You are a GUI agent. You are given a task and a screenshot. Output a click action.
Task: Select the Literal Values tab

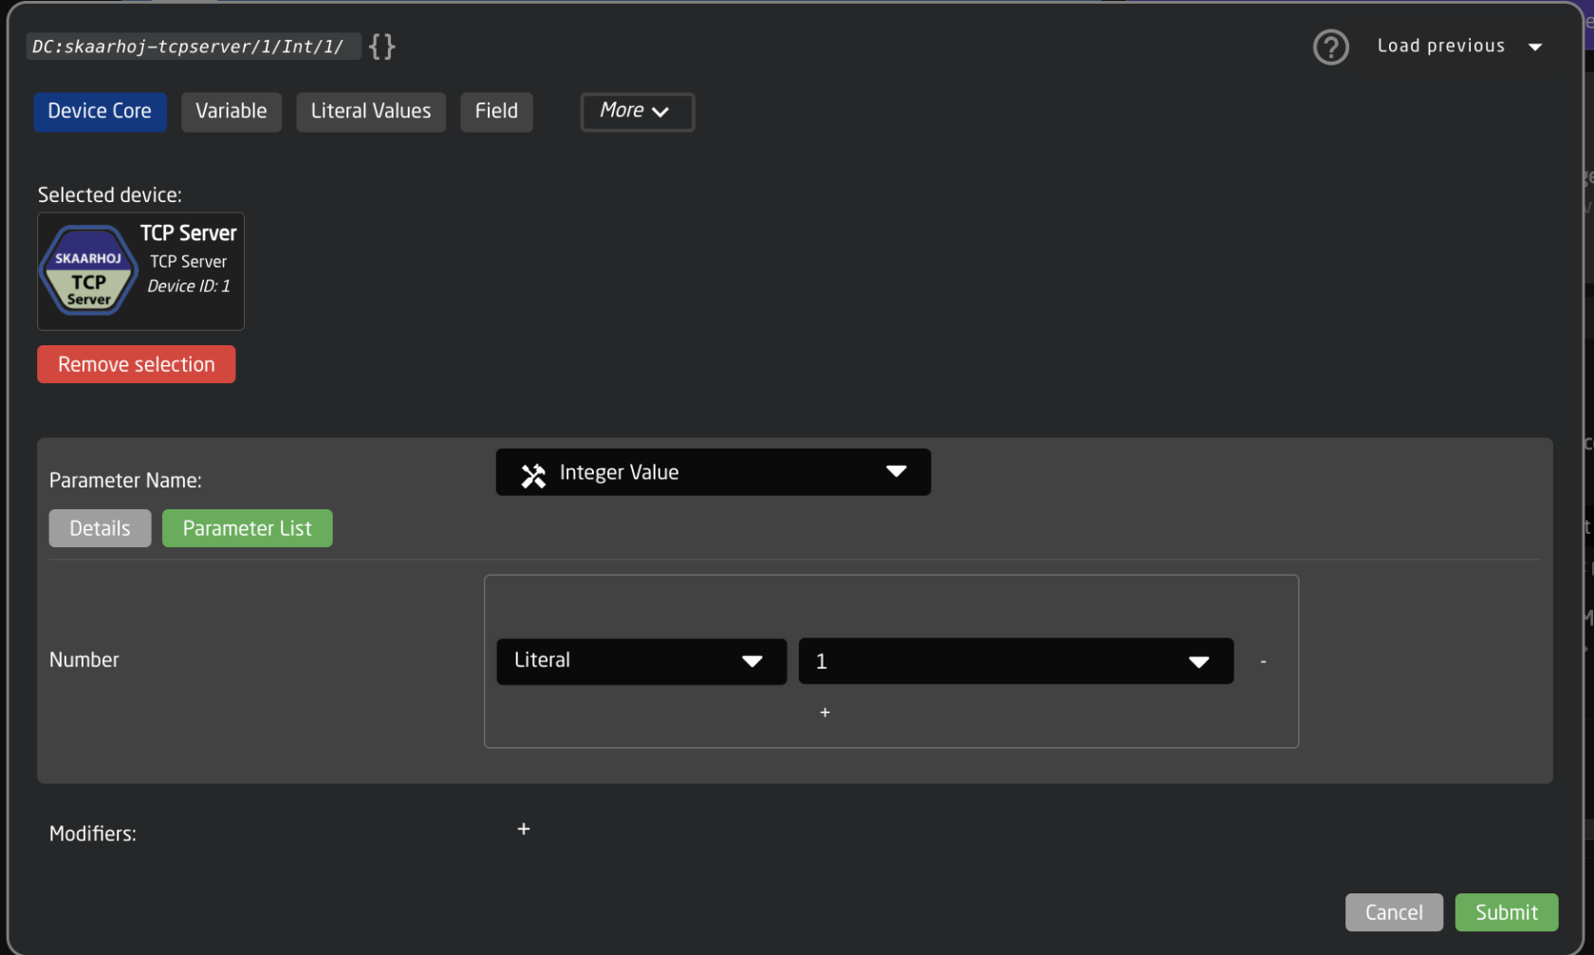(370, 112)
